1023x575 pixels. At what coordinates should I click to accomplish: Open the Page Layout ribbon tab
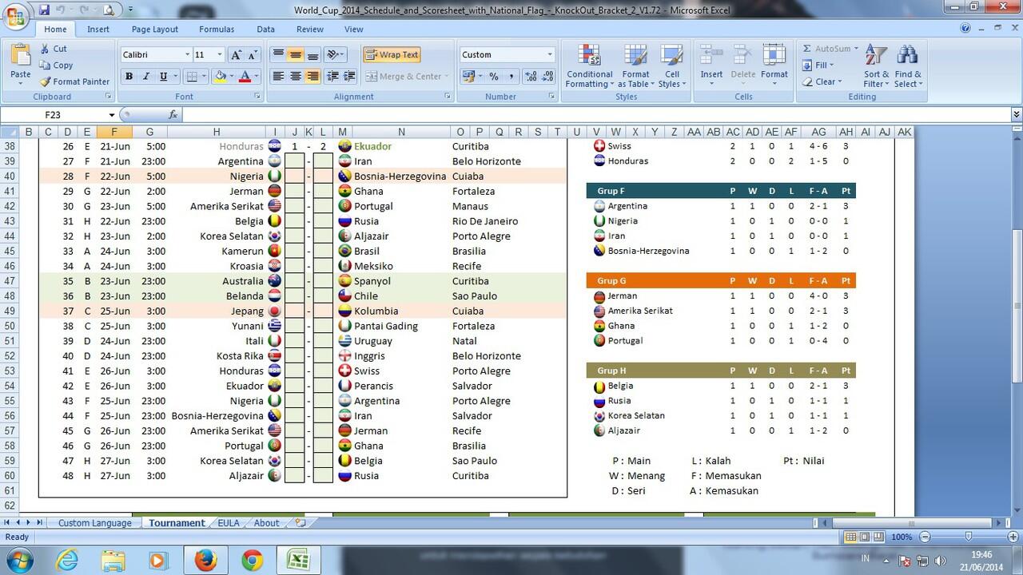[155, 30]
